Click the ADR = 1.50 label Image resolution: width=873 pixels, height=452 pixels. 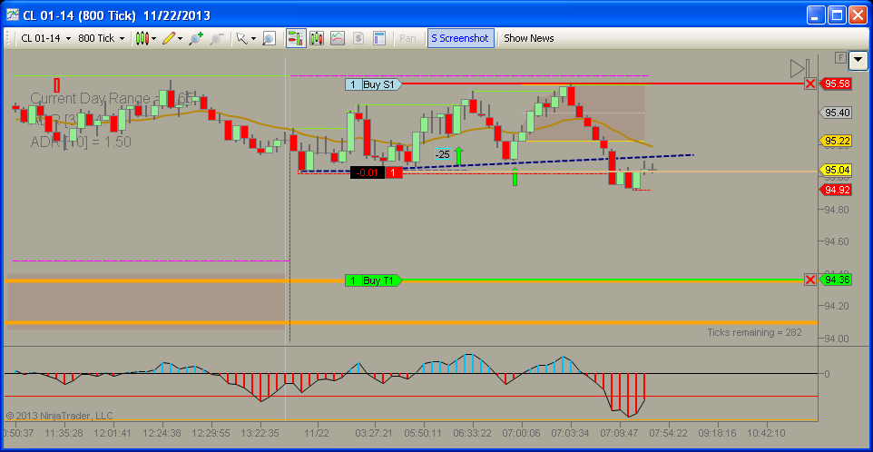pos(81,142)
